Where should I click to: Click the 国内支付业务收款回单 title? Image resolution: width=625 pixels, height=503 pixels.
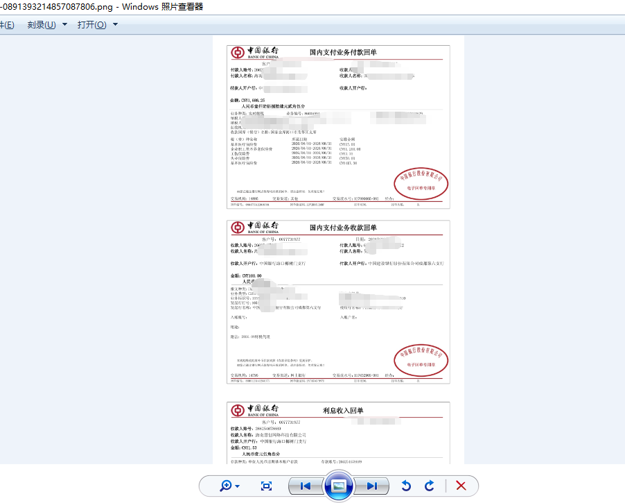pyautogui.click(x=343, y=228)
